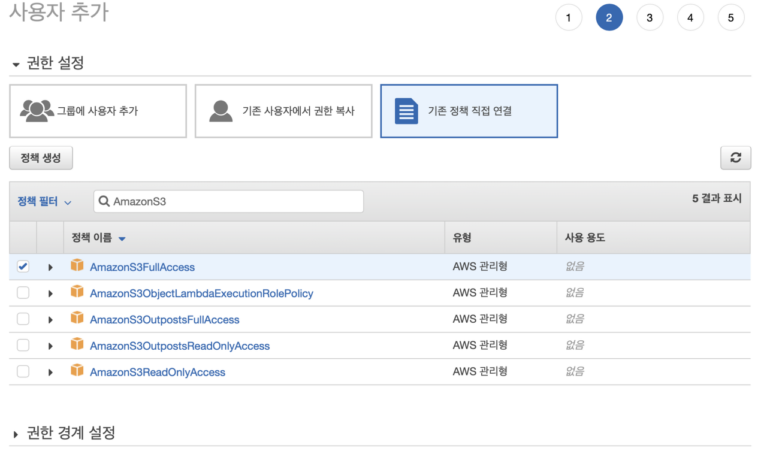Click the single user silhouette icon

[221, 111]
